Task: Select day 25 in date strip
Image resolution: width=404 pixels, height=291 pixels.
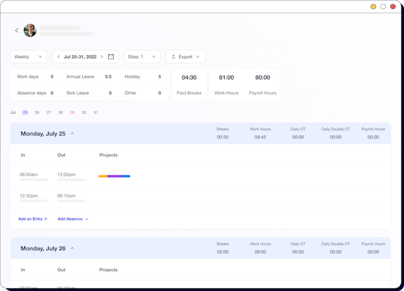Action: coord(25,113)
